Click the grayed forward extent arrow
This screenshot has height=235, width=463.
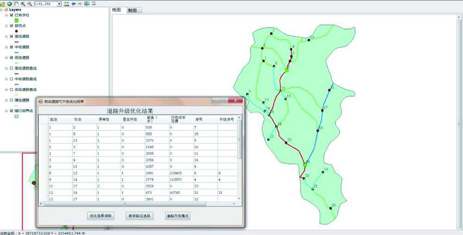[x=80, y=4]
